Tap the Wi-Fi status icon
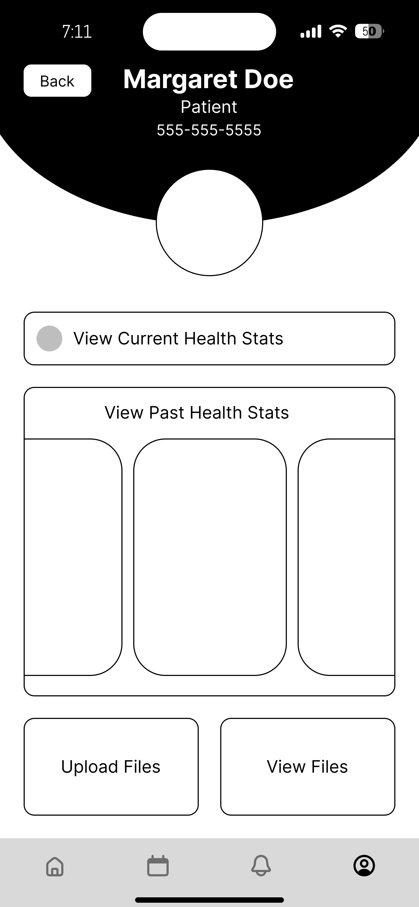 338,31
